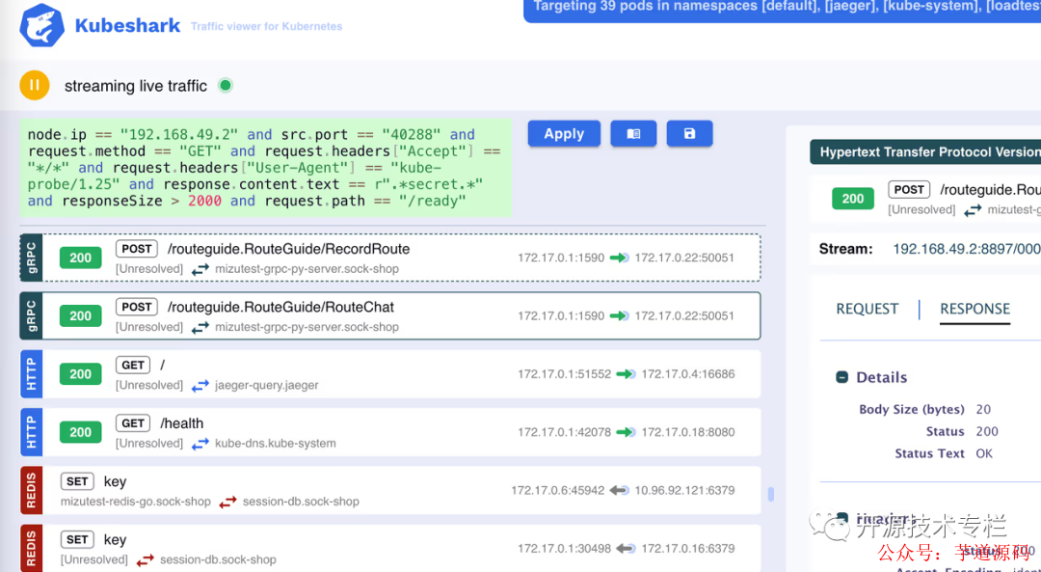Click the green direction arrow in RouteChat row
The image size is (1041, 572).
(620, 316)
